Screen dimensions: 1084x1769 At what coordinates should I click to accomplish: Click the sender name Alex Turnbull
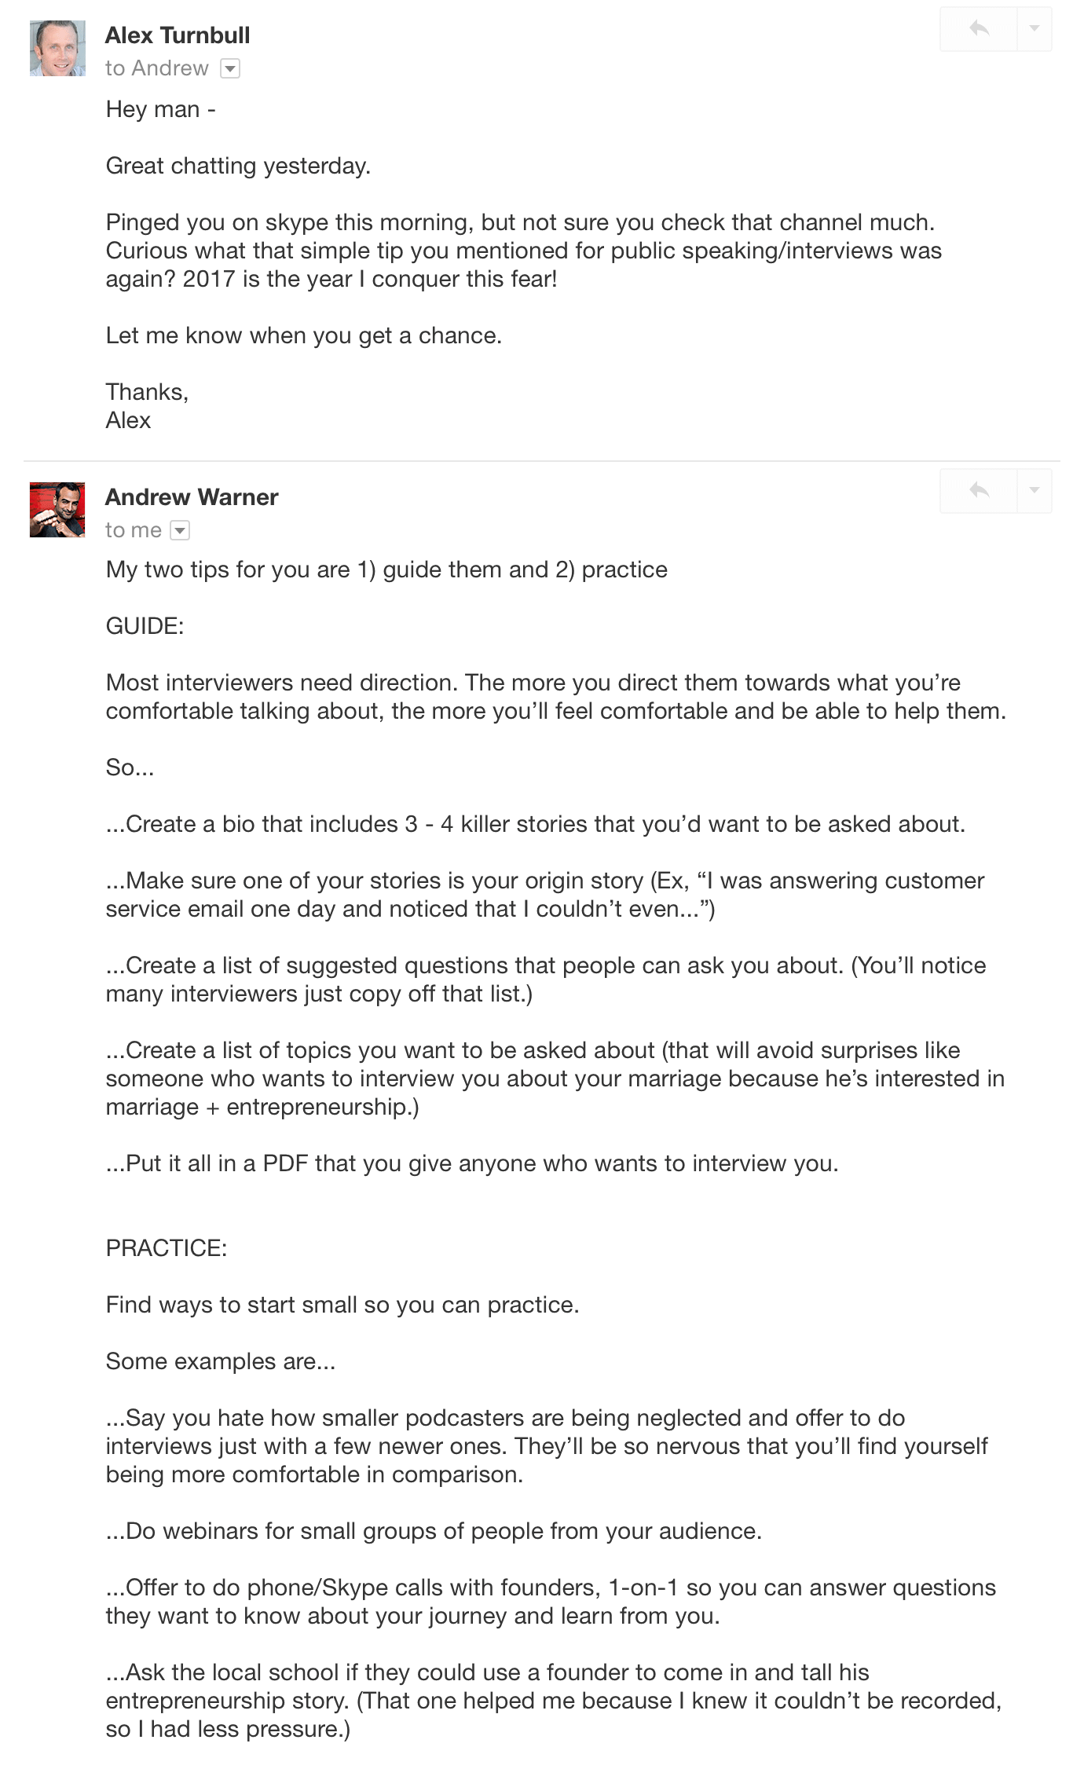pos(178,35)
